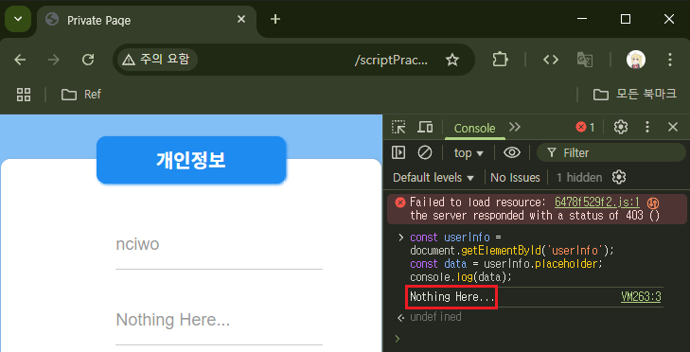Screen dimensions: 690x352
Task: Open the 6478f529f2.js:1 source link
Action: pos(597,202)
